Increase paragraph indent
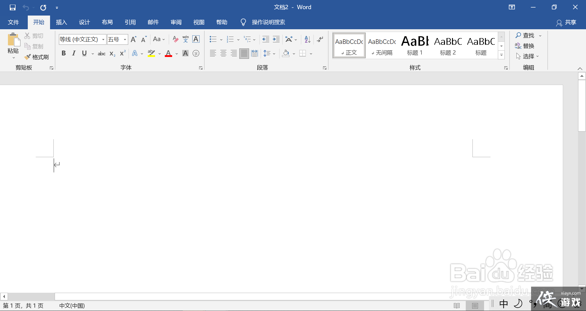Viewport: 586px width, 311px height. coord(276,39)
